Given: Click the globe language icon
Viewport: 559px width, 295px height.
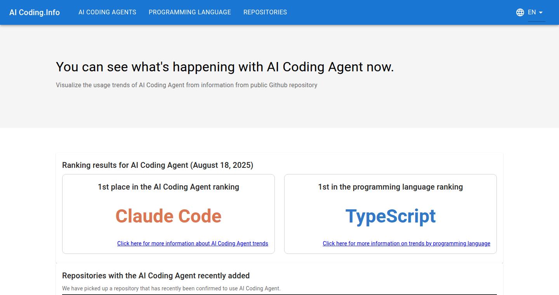Looking at the screenshot, I should pyautogui.click(x=520, y=12).
